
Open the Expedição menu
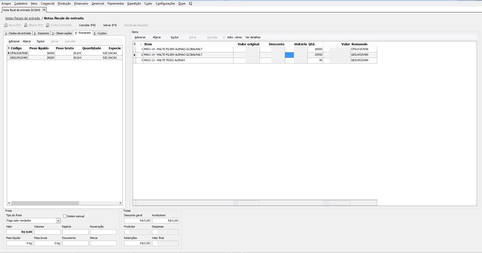coord(134,4)
